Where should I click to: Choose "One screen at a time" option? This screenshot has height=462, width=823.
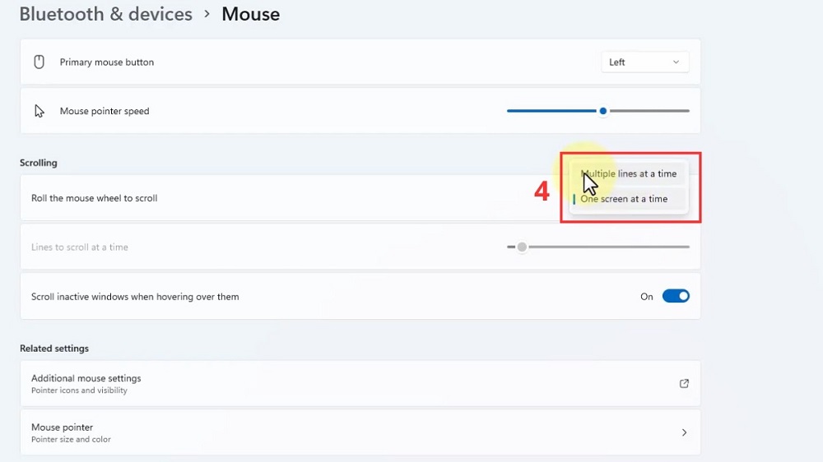[x=625, y=199]
